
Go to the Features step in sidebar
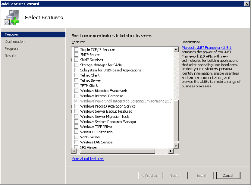(12, 34)
